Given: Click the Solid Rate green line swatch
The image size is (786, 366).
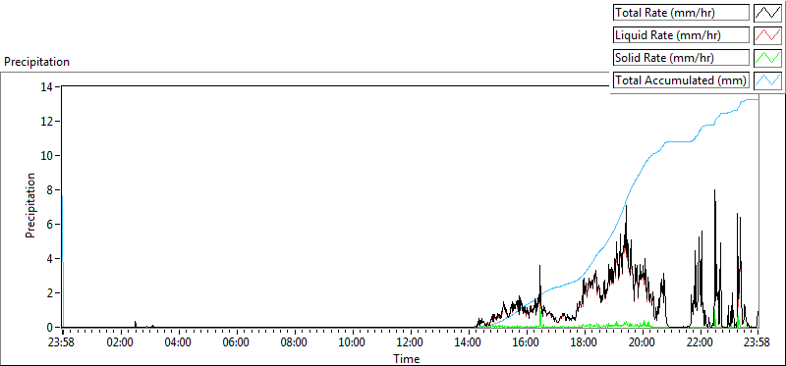Looking at the screenshot, I should [767, 57].
